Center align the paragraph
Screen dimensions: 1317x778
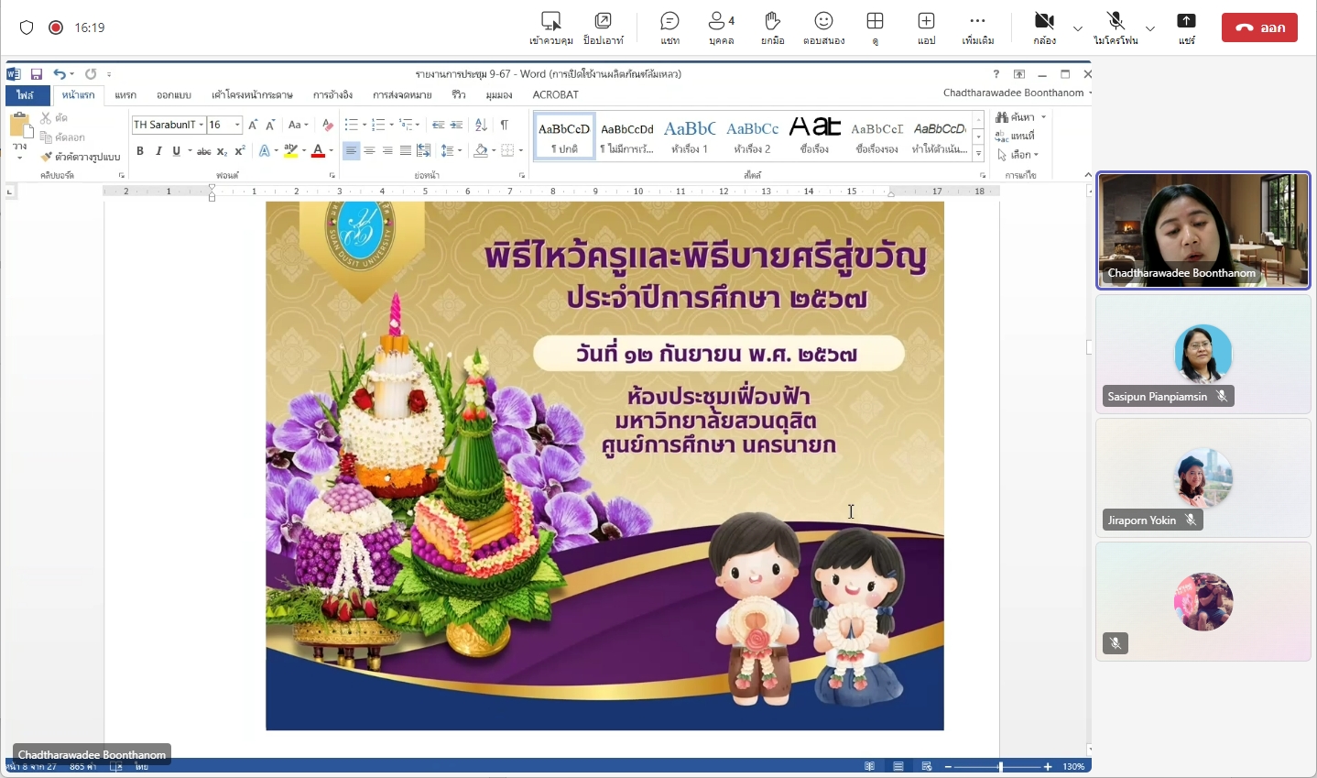pos(369,151)
